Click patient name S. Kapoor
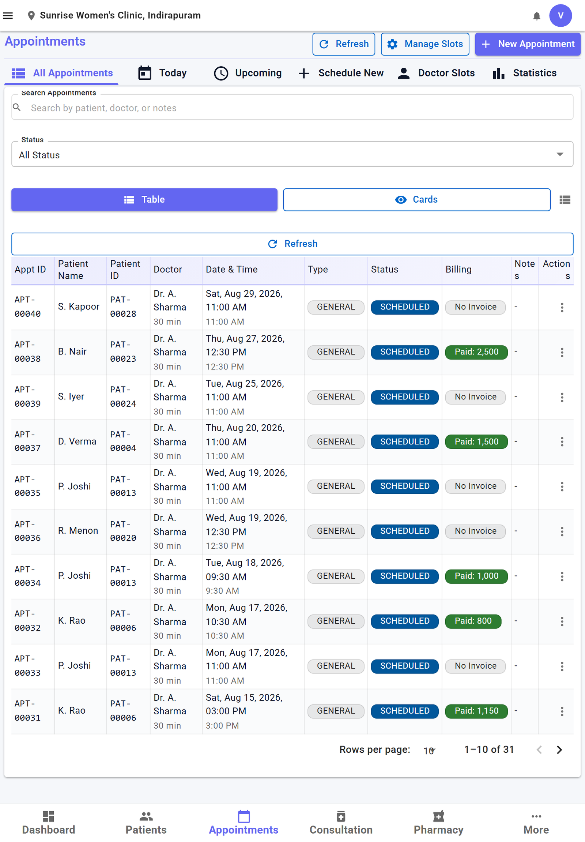Screen dimensions: 585x842 (79, 307)
